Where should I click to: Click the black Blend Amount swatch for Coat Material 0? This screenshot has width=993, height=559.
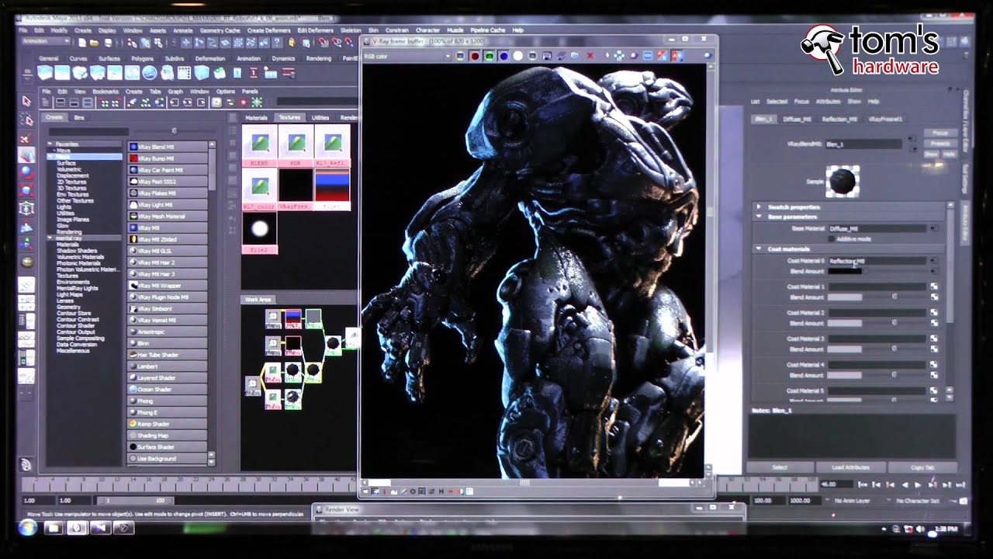pos(845,271)
